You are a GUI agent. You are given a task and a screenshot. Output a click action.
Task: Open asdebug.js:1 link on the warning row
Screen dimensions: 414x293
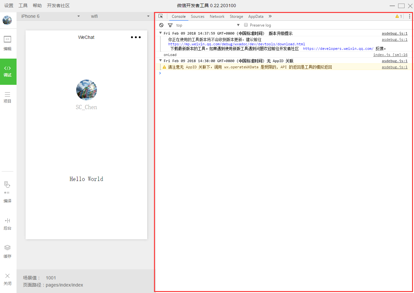click(x=395, y=67)
